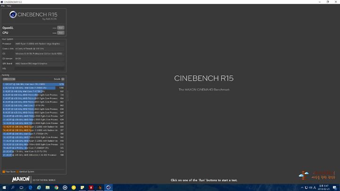Image resolution: width=340 pixels, height=191 pixels.
Task: Select the OS field value
Action: point(40,53)
